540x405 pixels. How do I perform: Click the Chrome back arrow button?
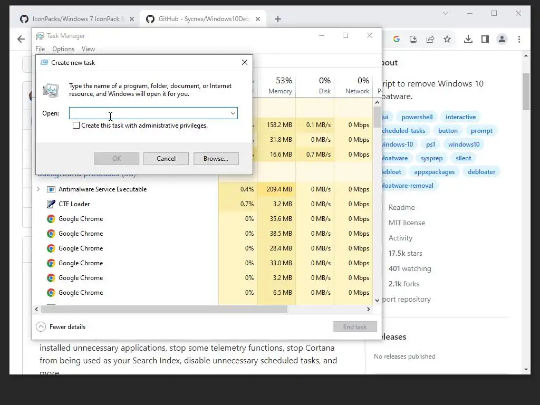pyautogui.click(x=21, y=39)
